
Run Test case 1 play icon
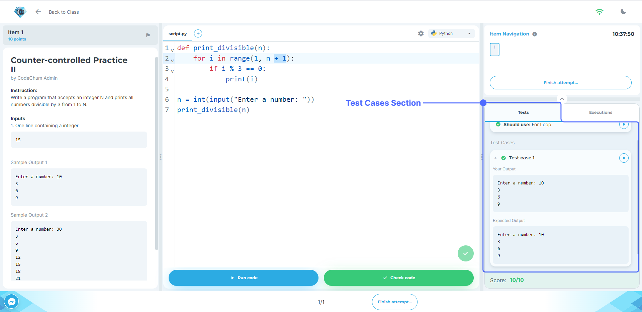tap(624, 158)
